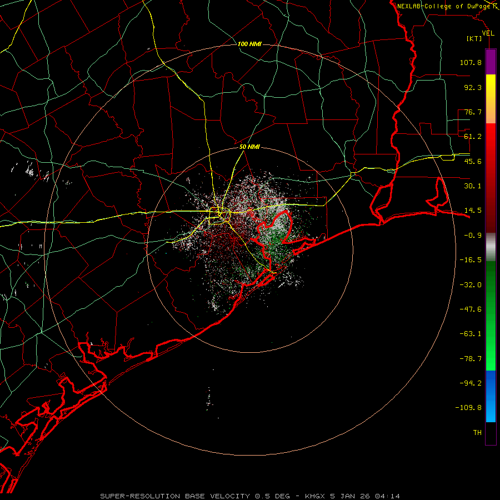Pick the gray near-zero segment of the colorbar

[x=491, y=247]
